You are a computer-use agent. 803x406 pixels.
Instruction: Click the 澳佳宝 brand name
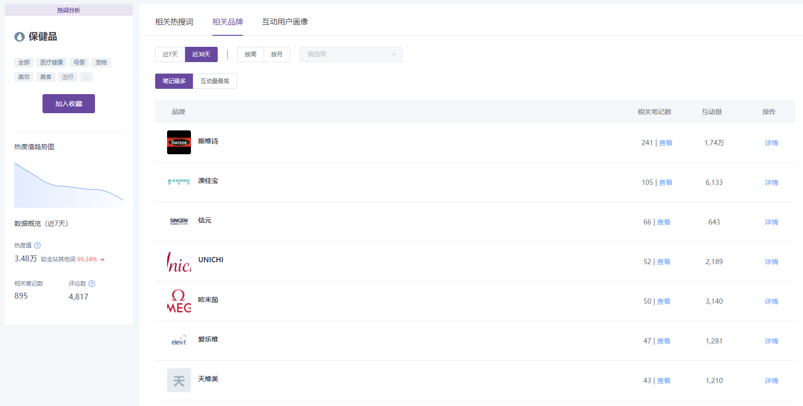pyautogui.click(x=208, y=181)
